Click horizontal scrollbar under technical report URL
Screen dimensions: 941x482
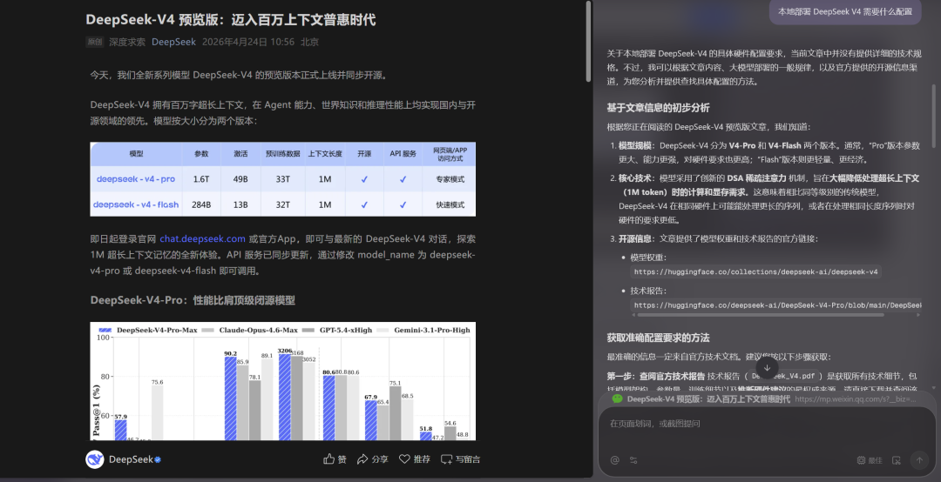[761, 315]
